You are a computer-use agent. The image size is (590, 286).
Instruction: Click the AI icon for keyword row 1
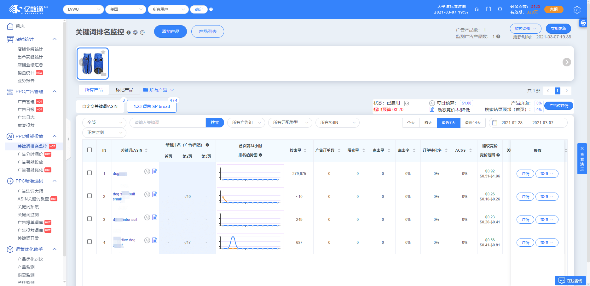point(147,171)
